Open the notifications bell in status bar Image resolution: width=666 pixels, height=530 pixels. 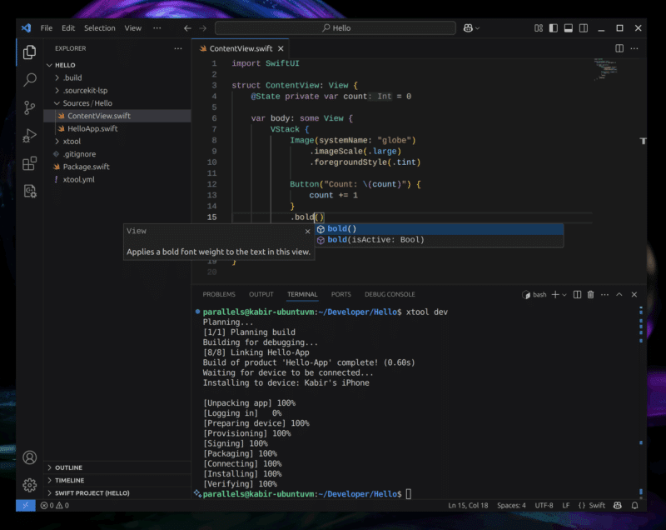[634, 505]
